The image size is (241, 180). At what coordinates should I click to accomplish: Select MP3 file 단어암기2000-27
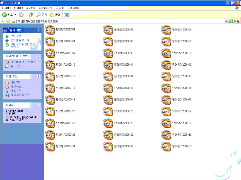[176, 123]
